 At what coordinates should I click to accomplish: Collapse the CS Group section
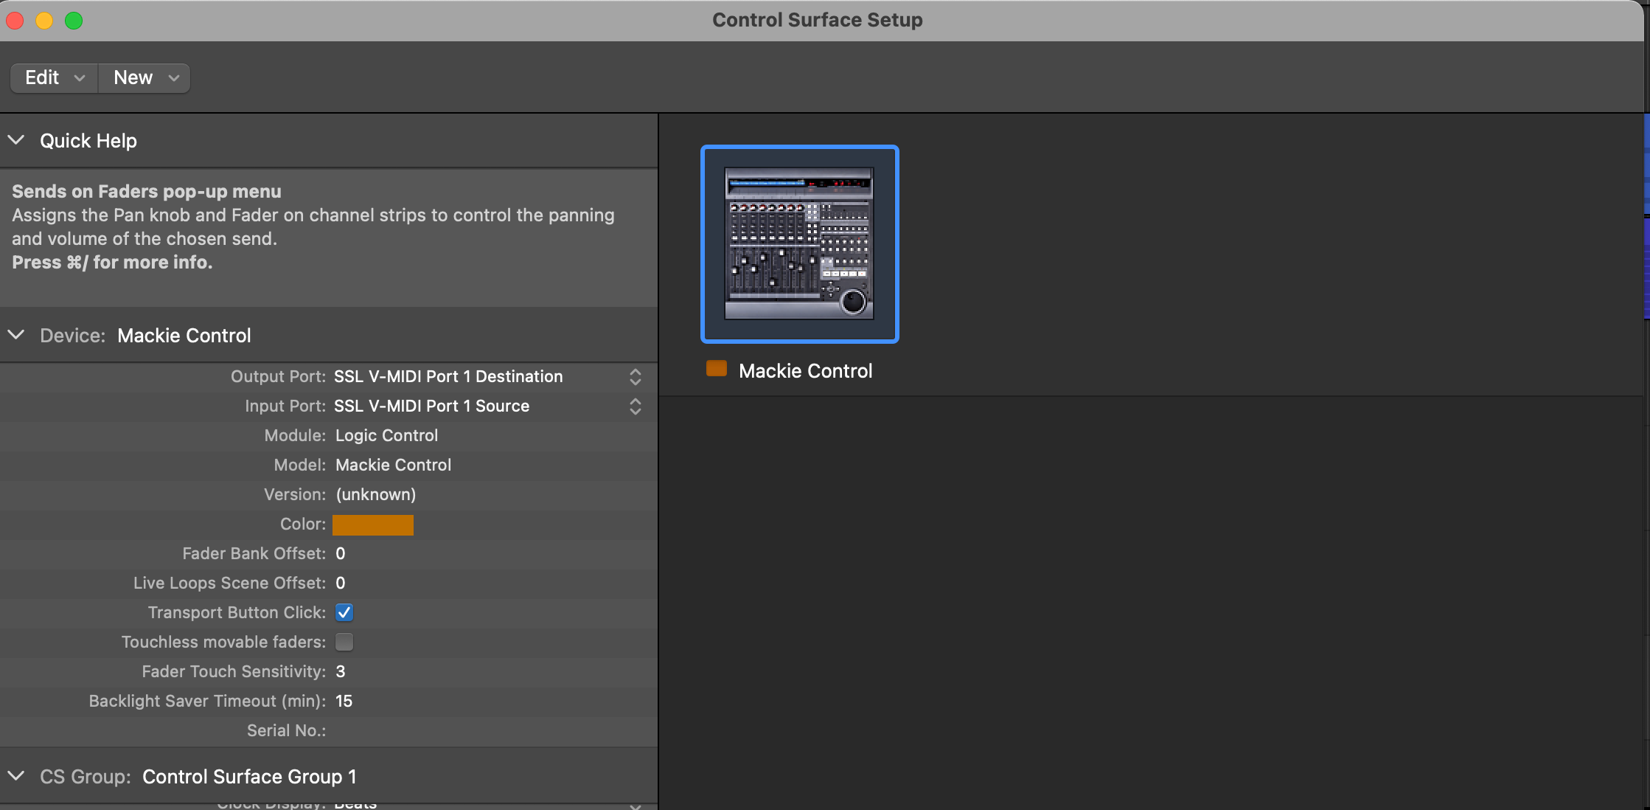(x=16, y=776)
